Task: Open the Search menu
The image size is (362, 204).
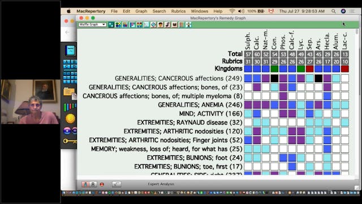Action: pyautogui.click(x=159, y=11)
